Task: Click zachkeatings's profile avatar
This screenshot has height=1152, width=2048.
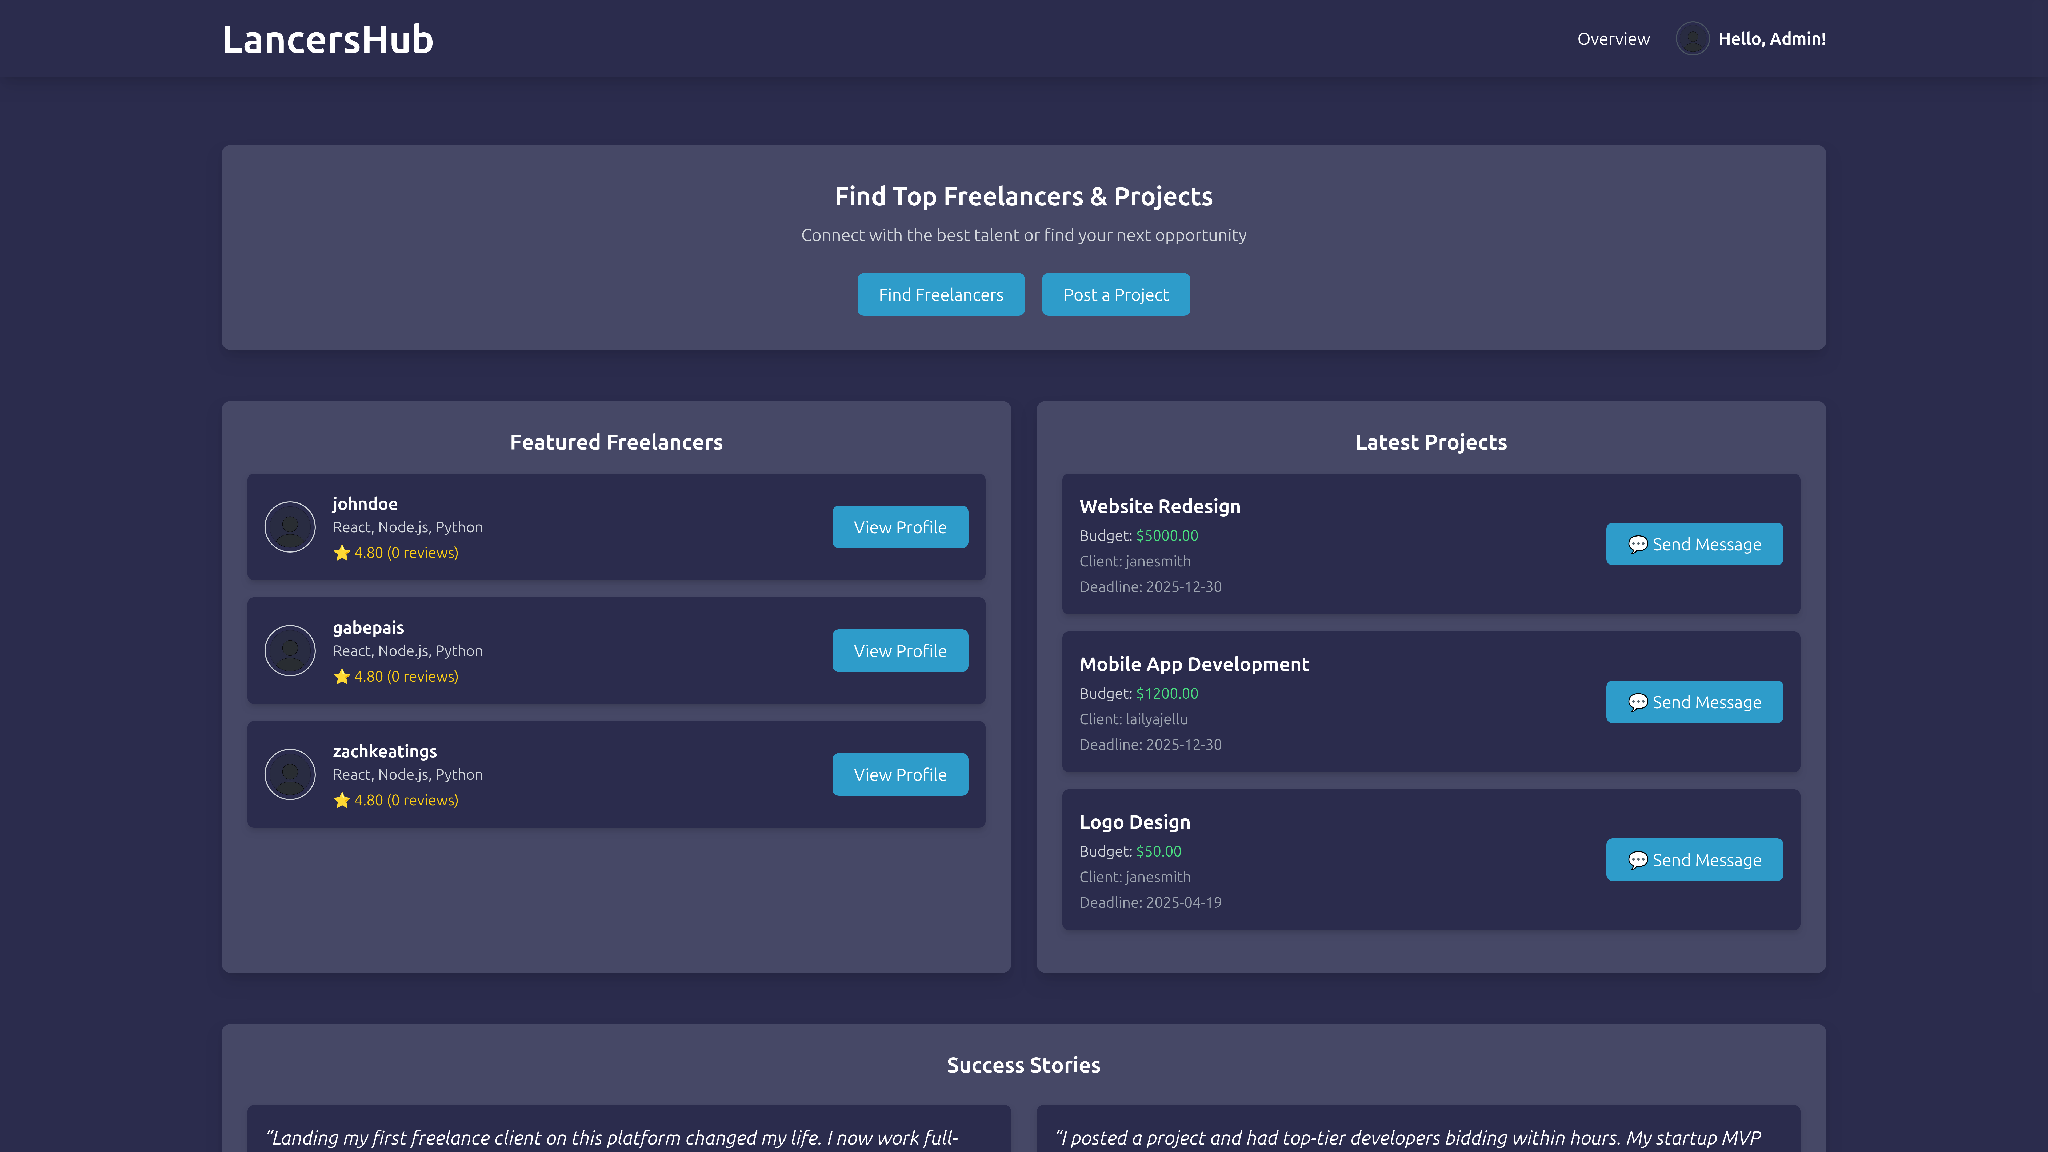Action: tap(290, 774)
